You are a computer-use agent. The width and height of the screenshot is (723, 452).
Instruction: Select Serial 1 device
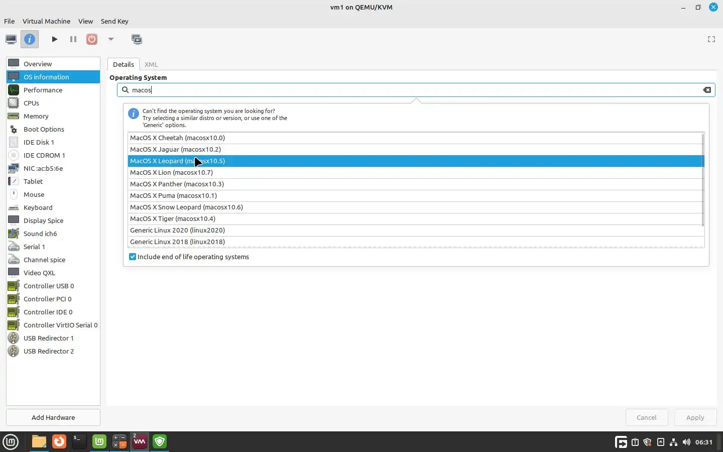(x=53, y=247)
